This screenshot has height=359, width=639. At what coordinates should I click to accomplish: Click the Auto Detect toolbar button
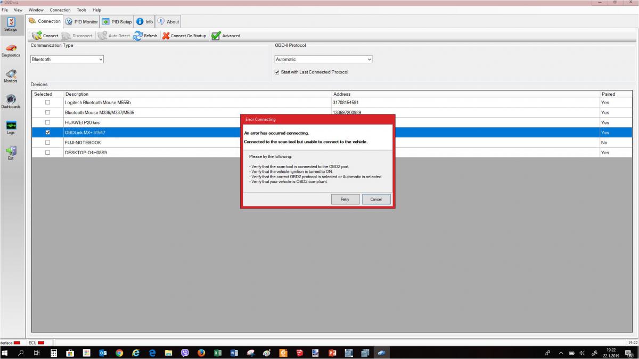tap(114, 36)
